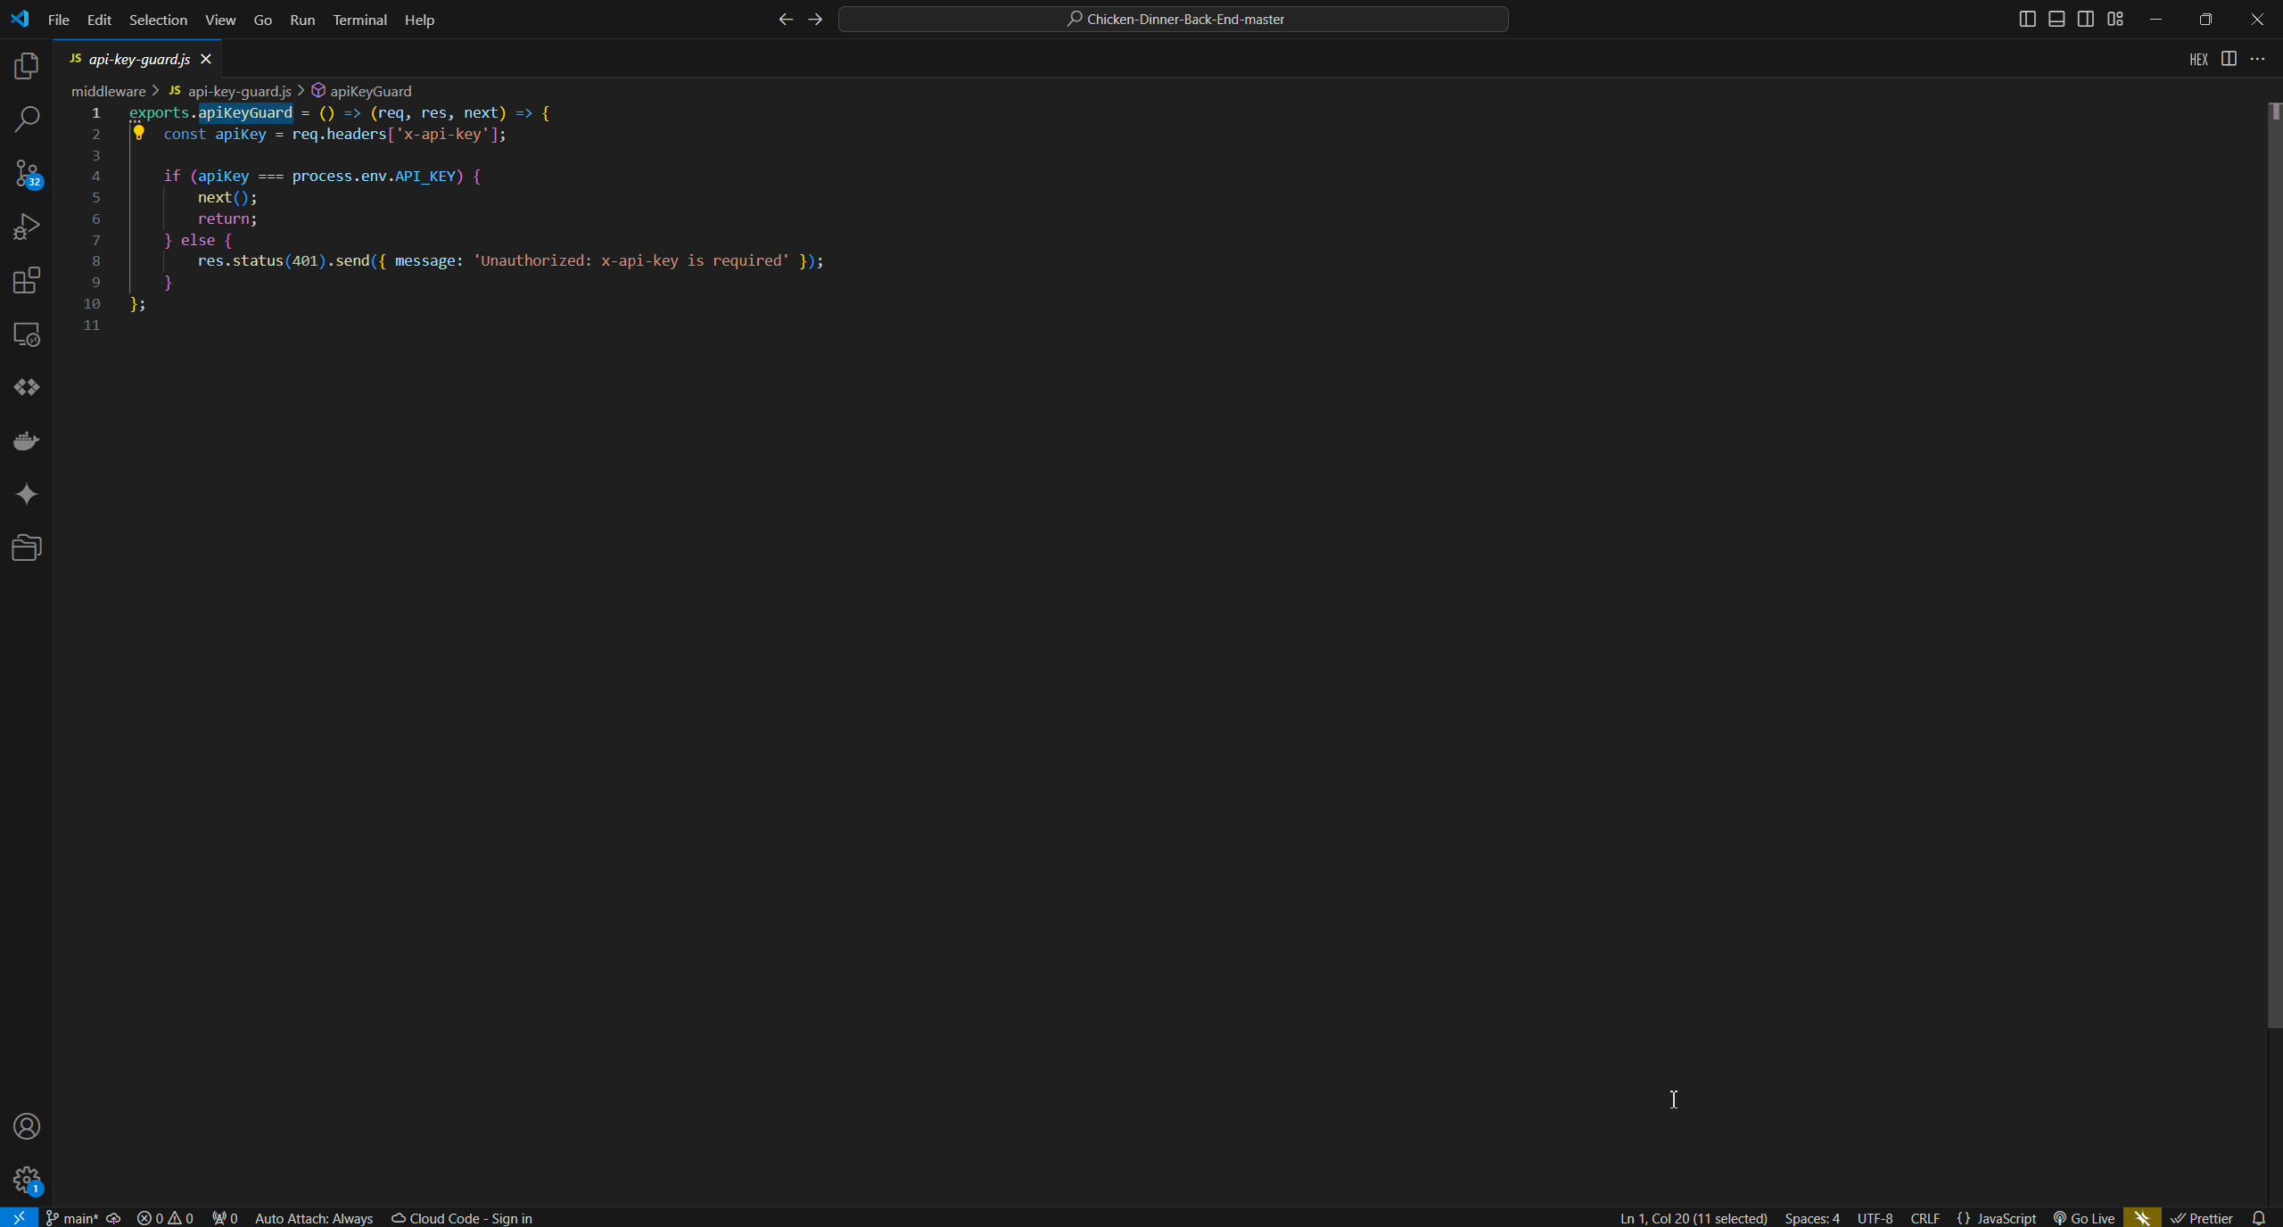Open the Docker panel icon
Screen dimensions: 2283x1227
[27, 441]
